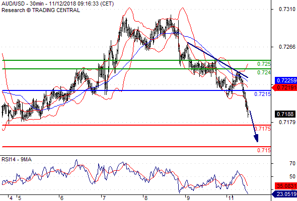297x201 pixels.
Task: Click the date axis label 6
Action: (x=61, y=198)
